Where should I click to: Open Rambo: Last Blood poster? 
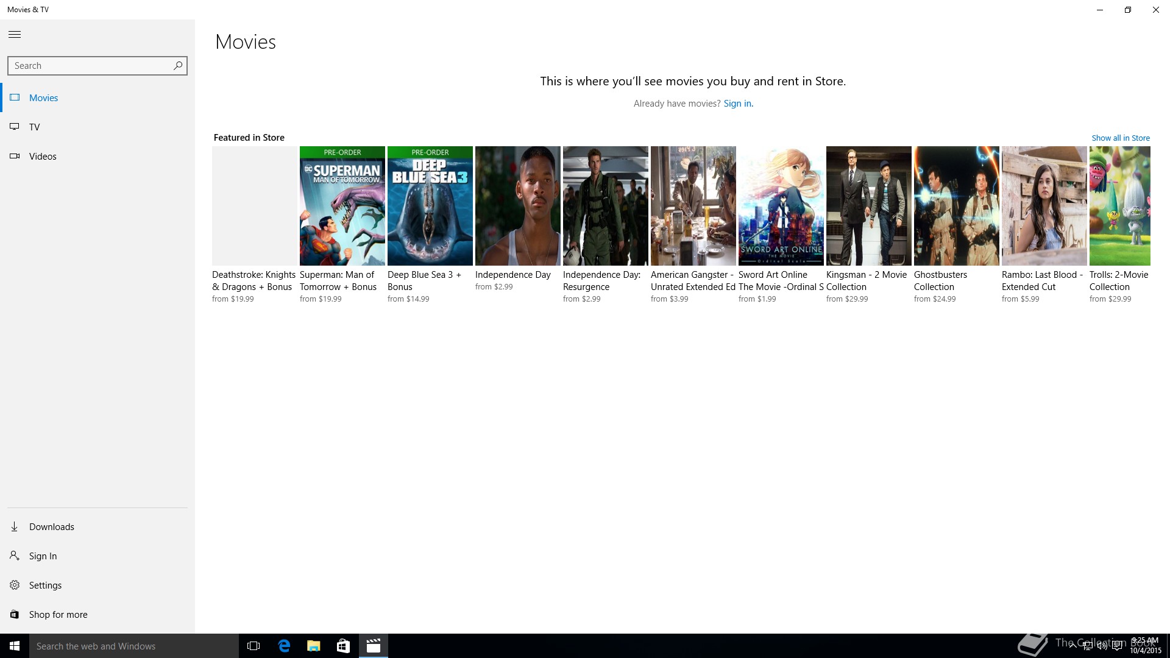1044,206
